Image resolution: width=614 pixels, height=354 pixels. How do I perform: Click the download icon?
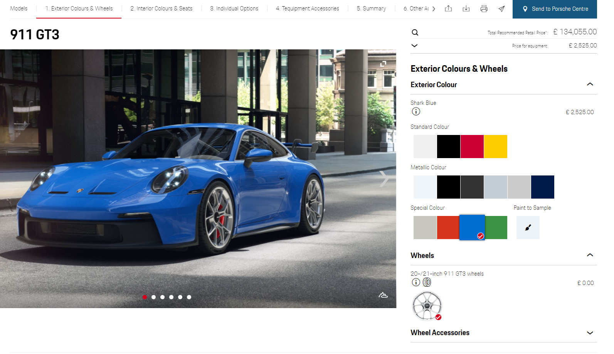pos(466,8)
